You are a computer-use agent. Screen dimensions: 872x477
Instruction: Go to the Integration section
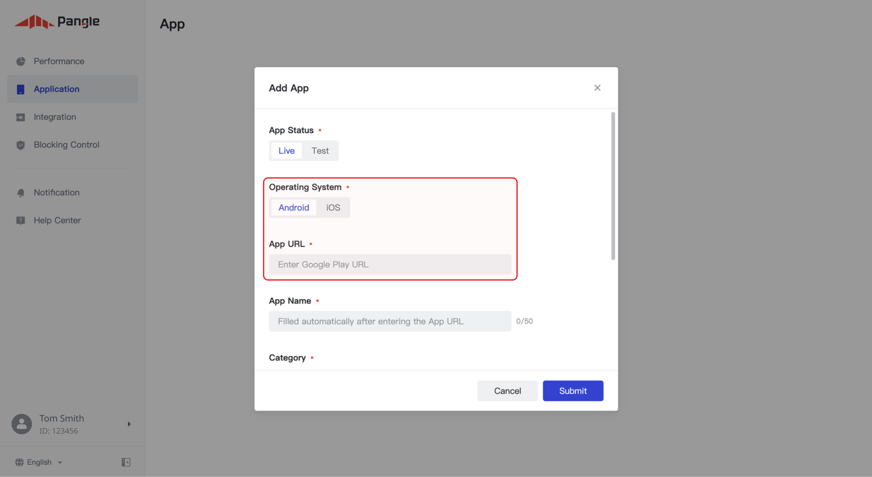(72, 117)
